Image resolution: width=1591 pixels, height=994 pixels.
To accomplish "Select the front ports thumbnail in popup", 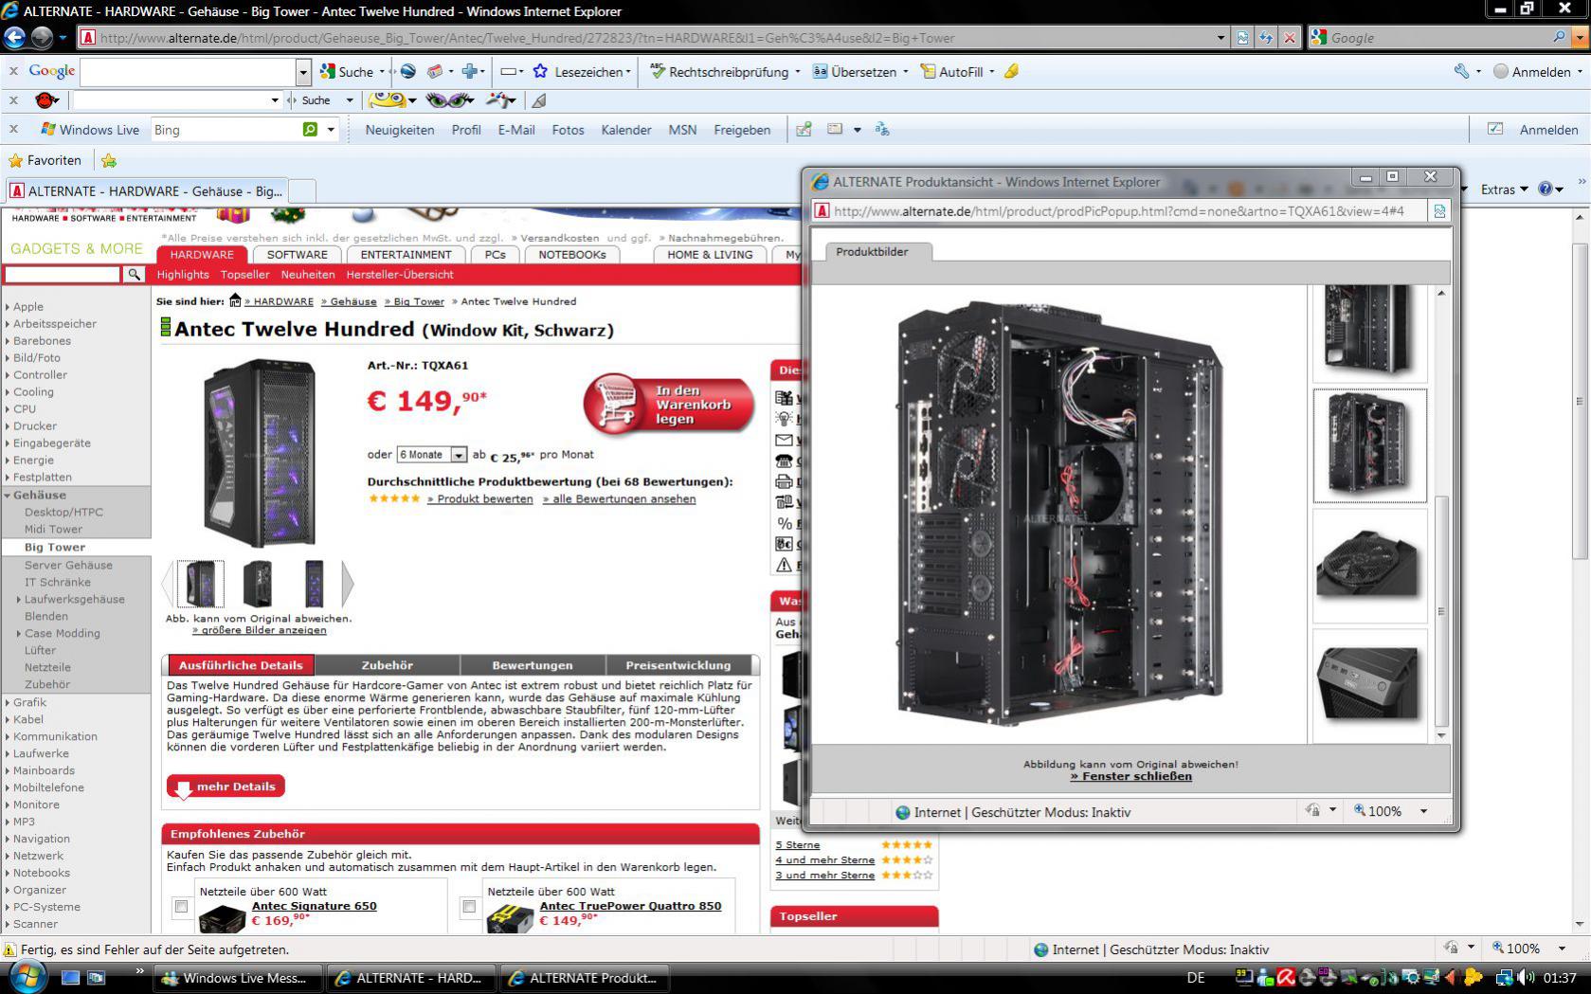I will [x=1369, y=684].
